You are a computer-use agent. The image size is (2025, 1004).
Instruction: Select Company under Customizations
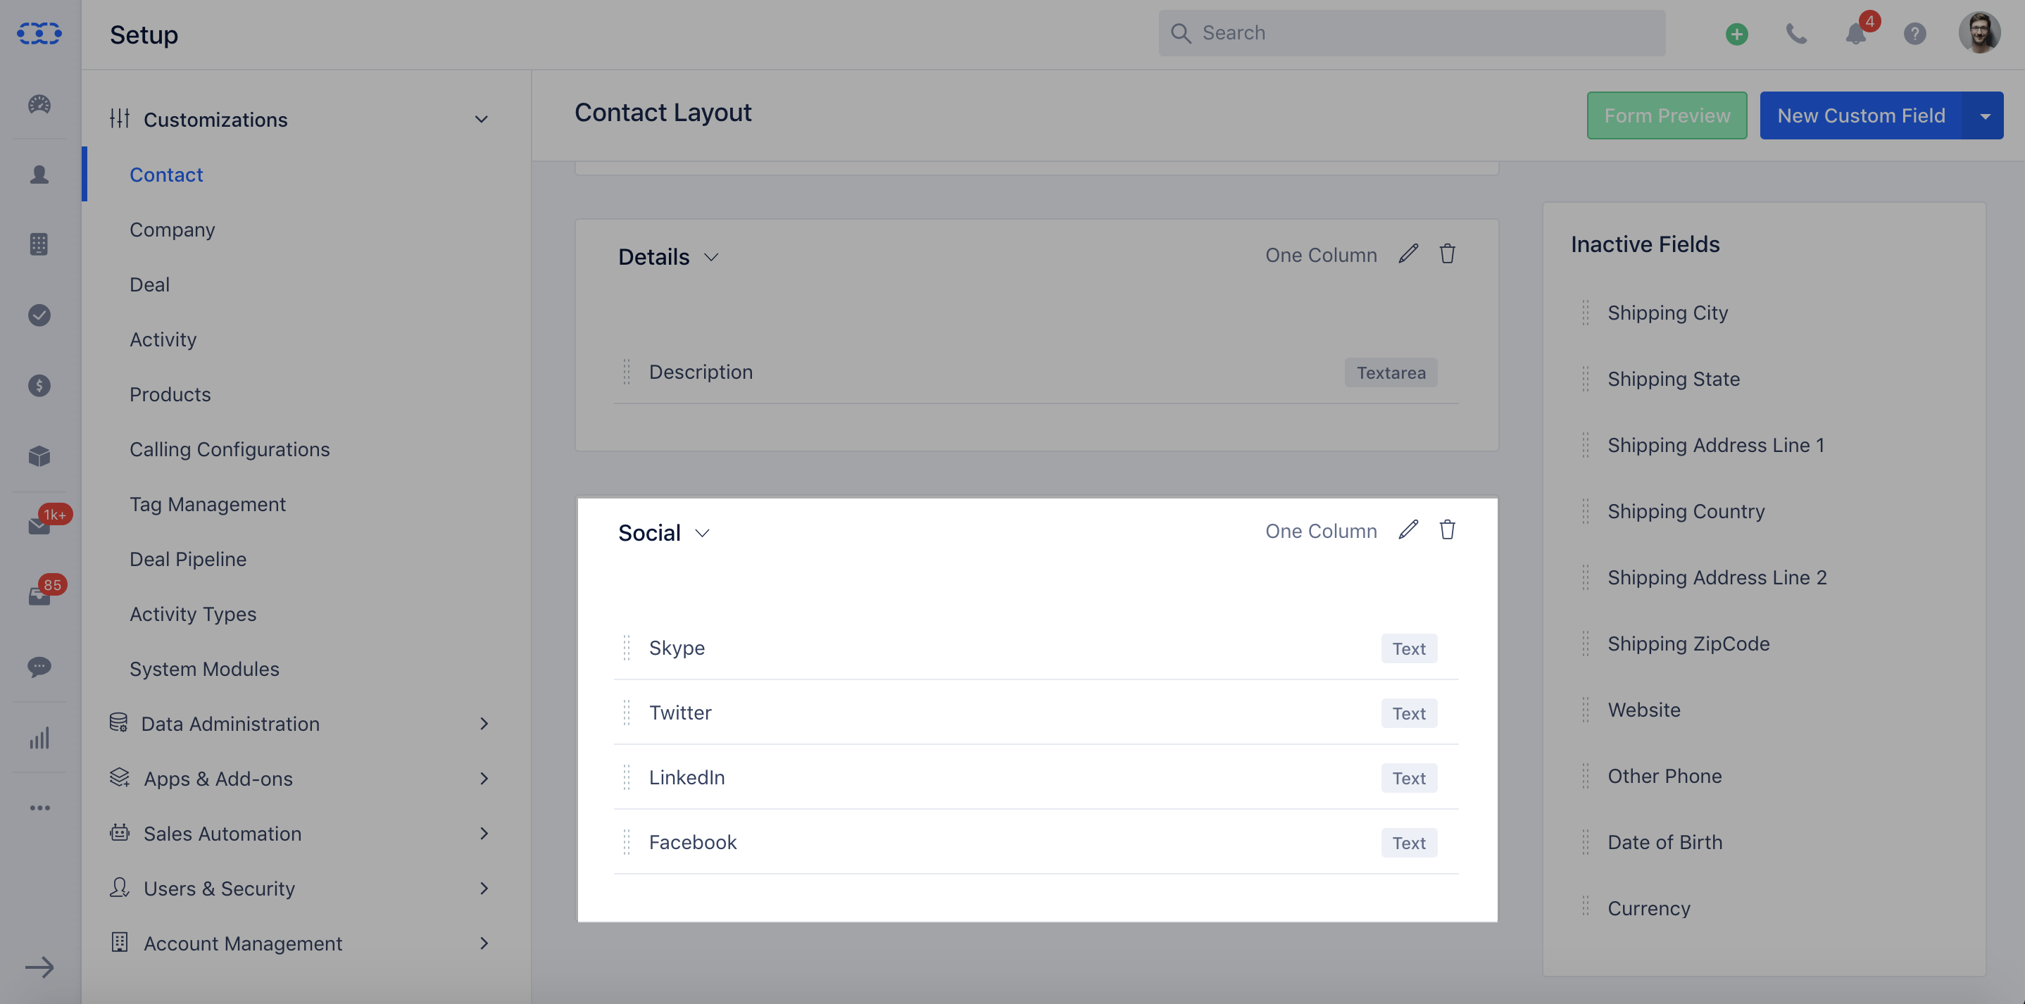pyautogui.click(x=173, y=230)
